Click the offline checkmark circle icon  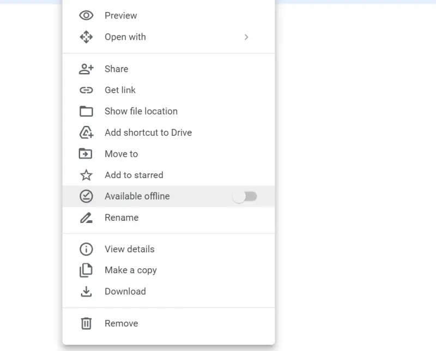click(86, 196)
